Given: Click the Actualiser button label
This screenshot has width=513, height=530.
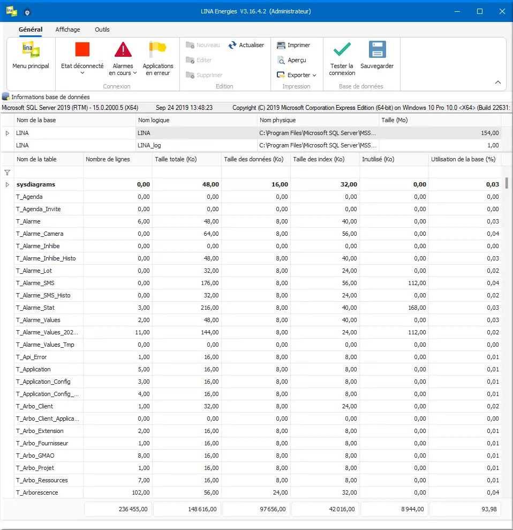Looking at the screenshot, I should click(x=252, y=45).
